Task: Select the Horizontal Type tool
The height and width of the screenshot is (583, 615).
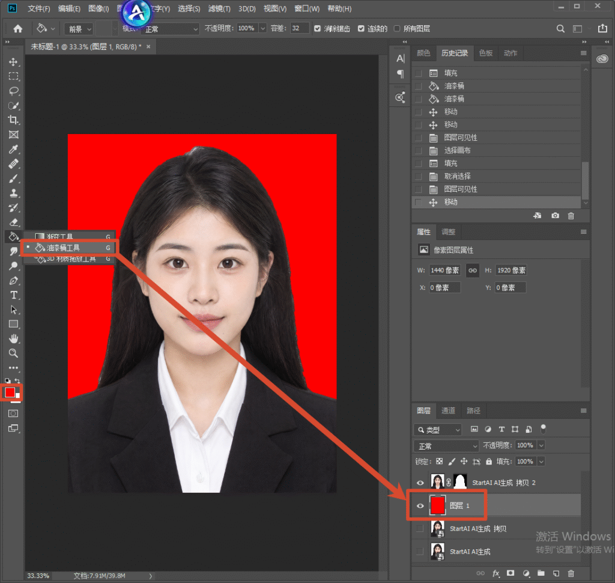Action: [13, 295]
